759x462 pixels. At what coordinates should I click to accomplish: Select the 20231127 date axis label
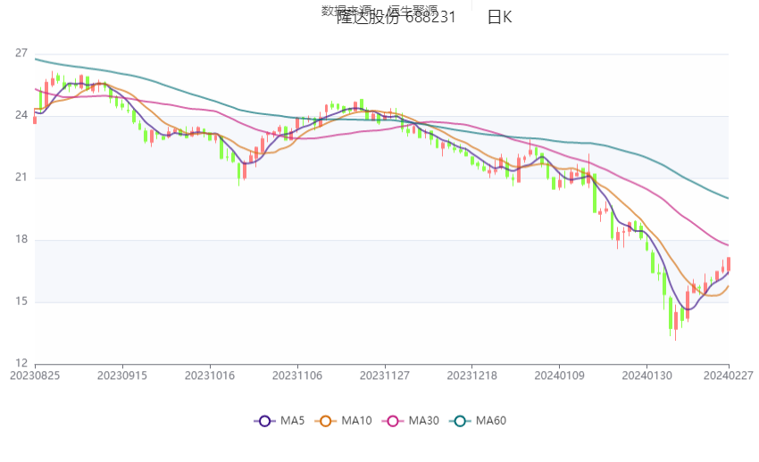click(385, 375)
